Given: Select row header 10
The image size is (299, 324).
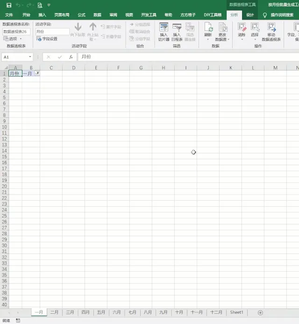Looking at the screenshot, I should [x=4, y=127].
